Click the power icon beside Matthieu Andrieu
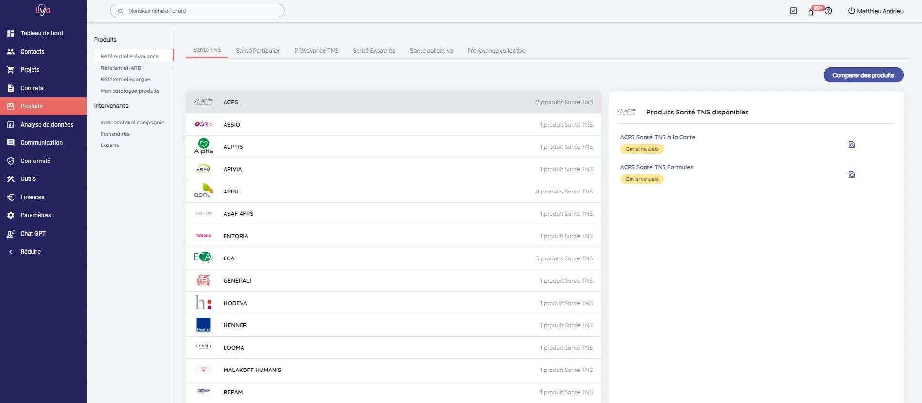The width and height of the screenshot is (922, 403). tap(851, 11)
